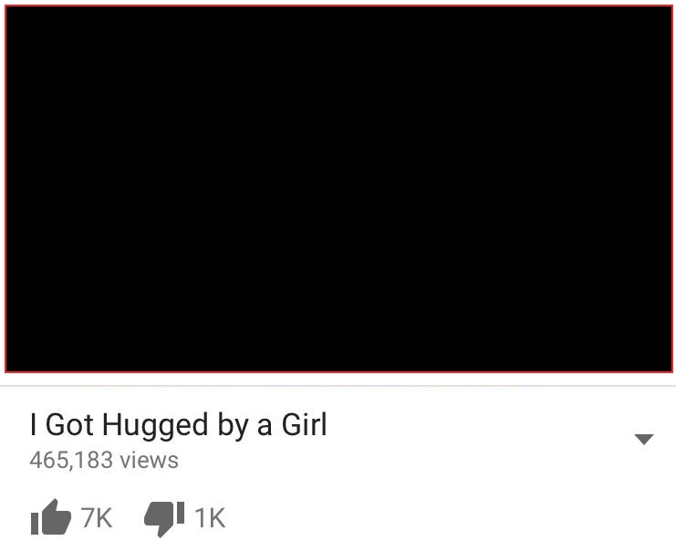This screenshot has width=676, height=541.
Task: Open description via triangle beside the title
Action: [x=644, y=439]
